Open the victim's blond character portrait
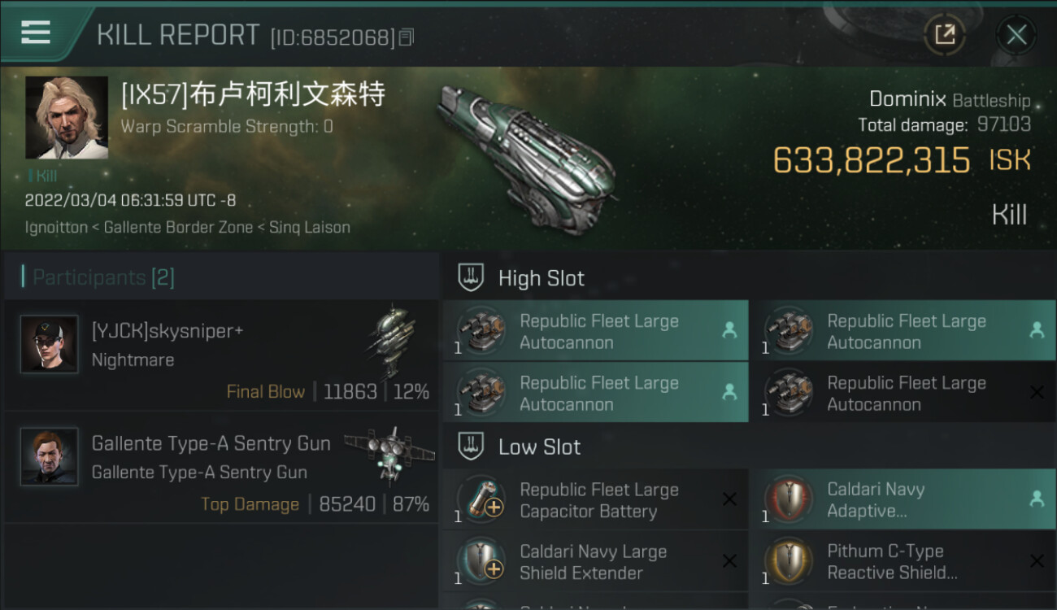Screen dimensions: 1057x610 67,118
